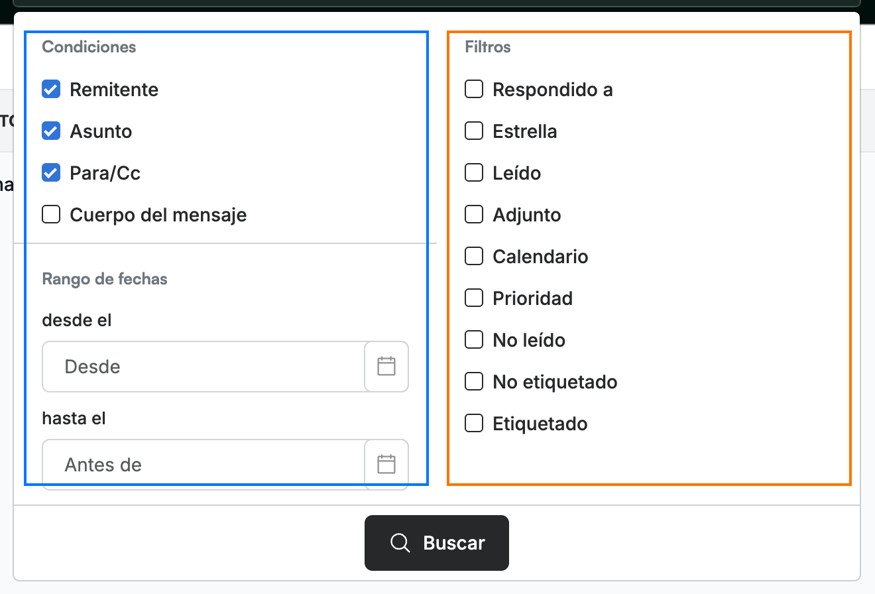Click the magnifier icon in Buscar button
Viewport: 875px width, 594px height.
point(400,543)
